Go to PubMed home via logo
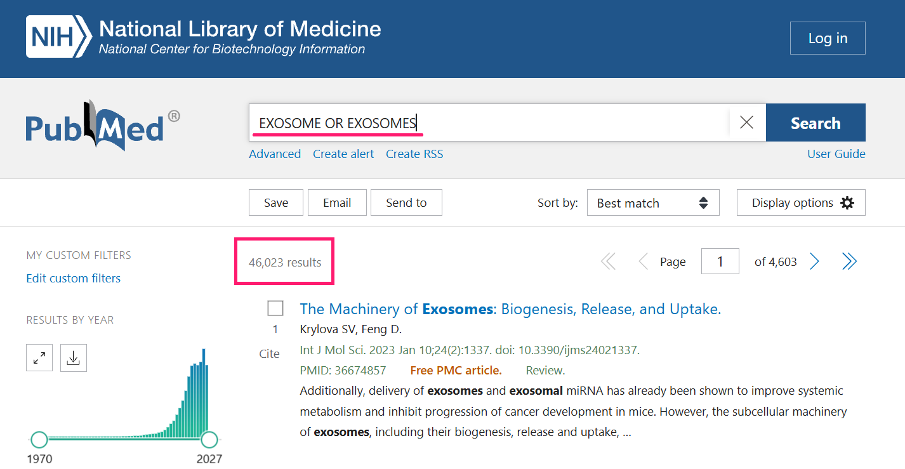The width and height of the screenshot is (905, 469). click(103, 126)
